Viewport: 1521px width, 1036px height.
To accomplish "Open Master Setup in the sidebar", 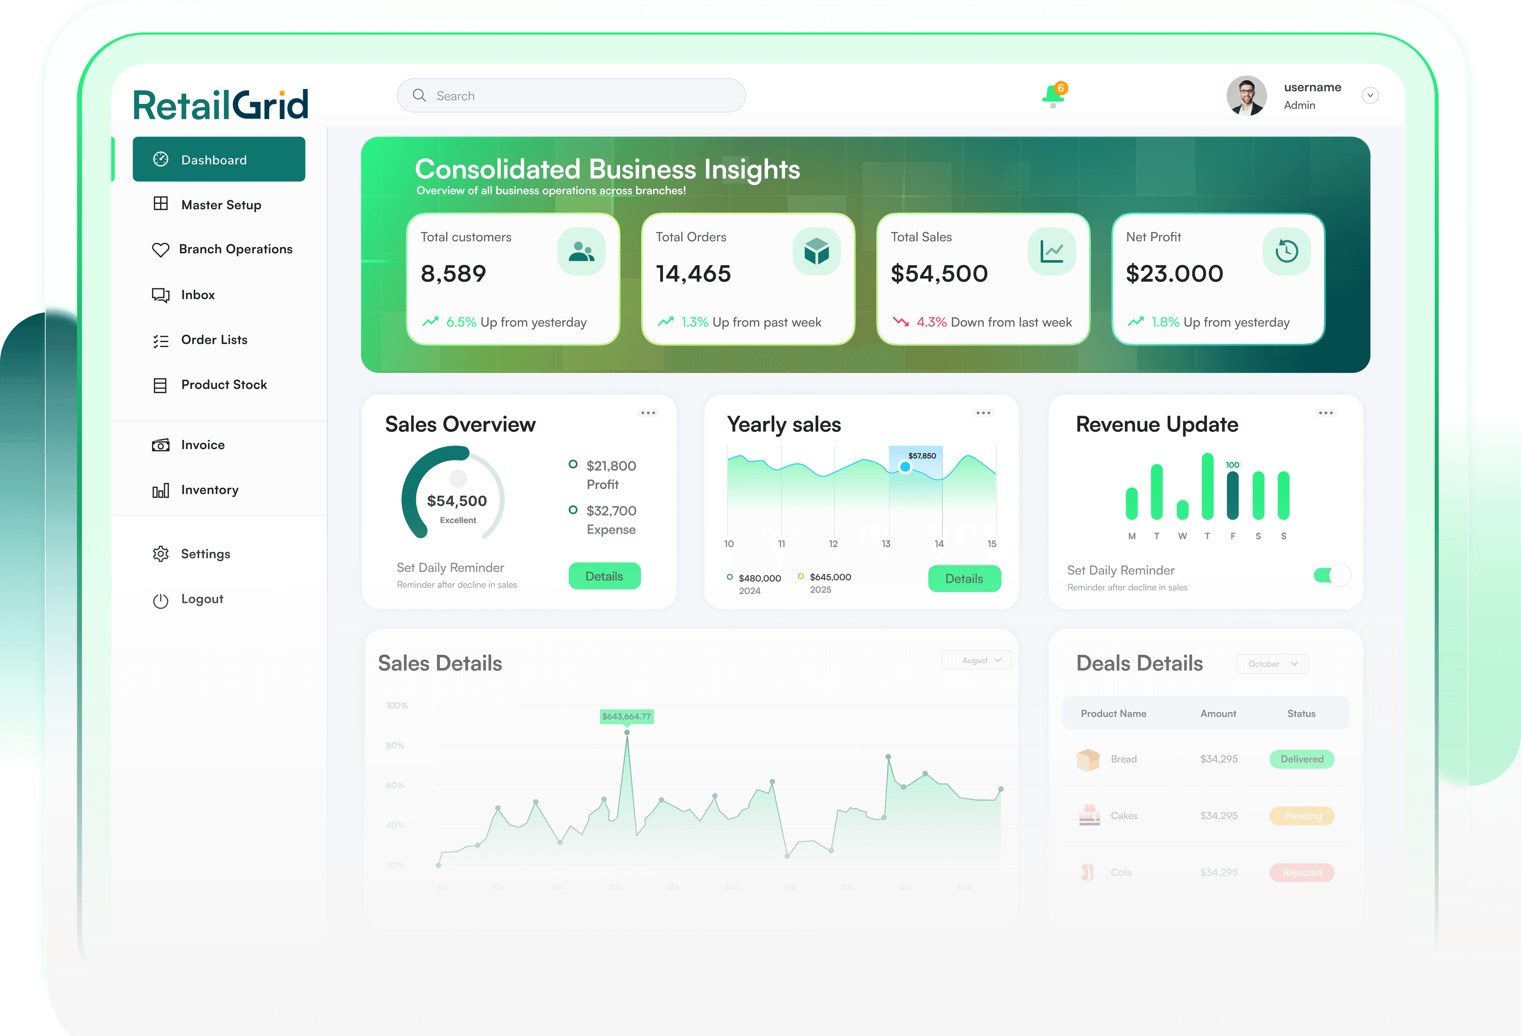I will (x=221, y=205).
